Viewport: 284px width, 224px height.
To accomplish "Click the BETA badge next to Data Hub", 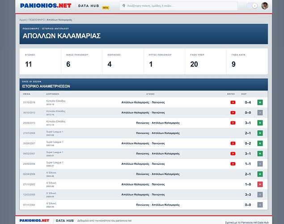I will pos(106,8).
